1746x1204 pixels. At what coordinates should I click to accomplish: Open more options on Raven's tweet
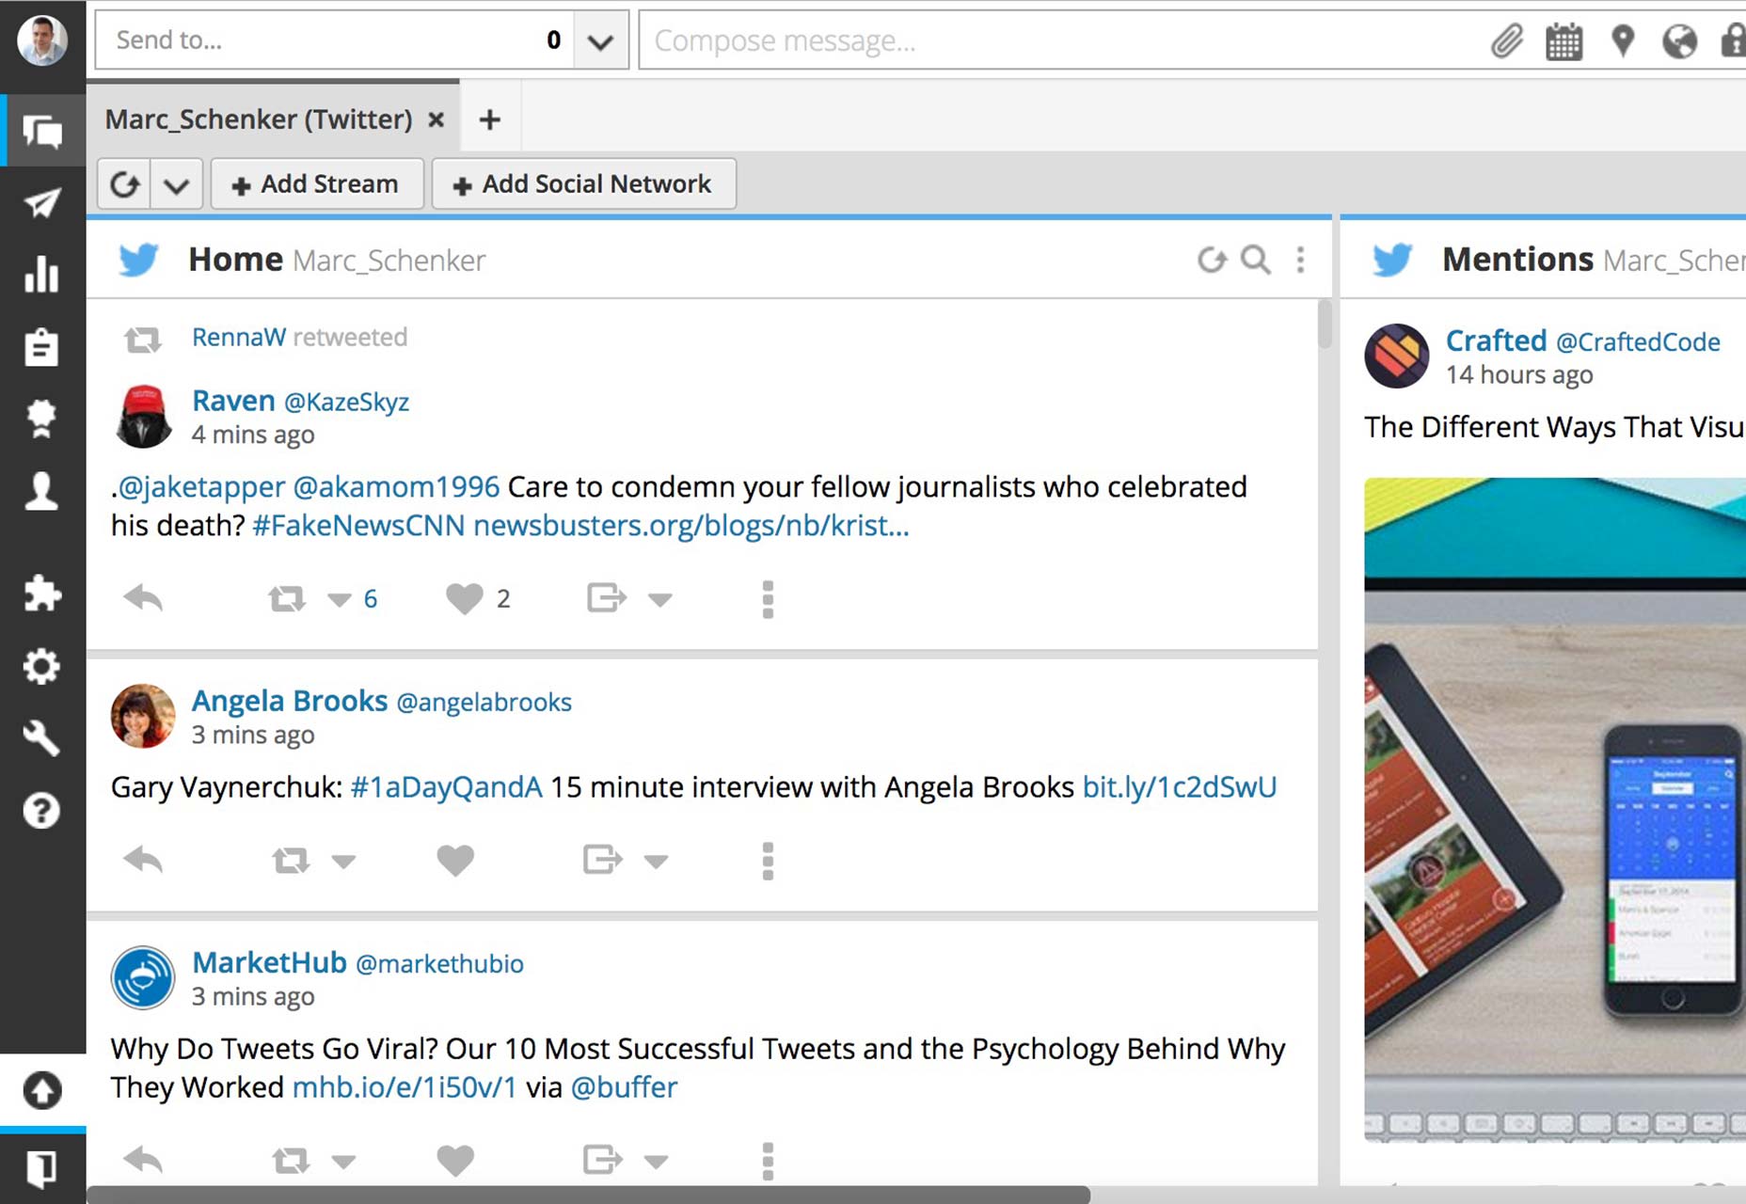tap(768, 599)
